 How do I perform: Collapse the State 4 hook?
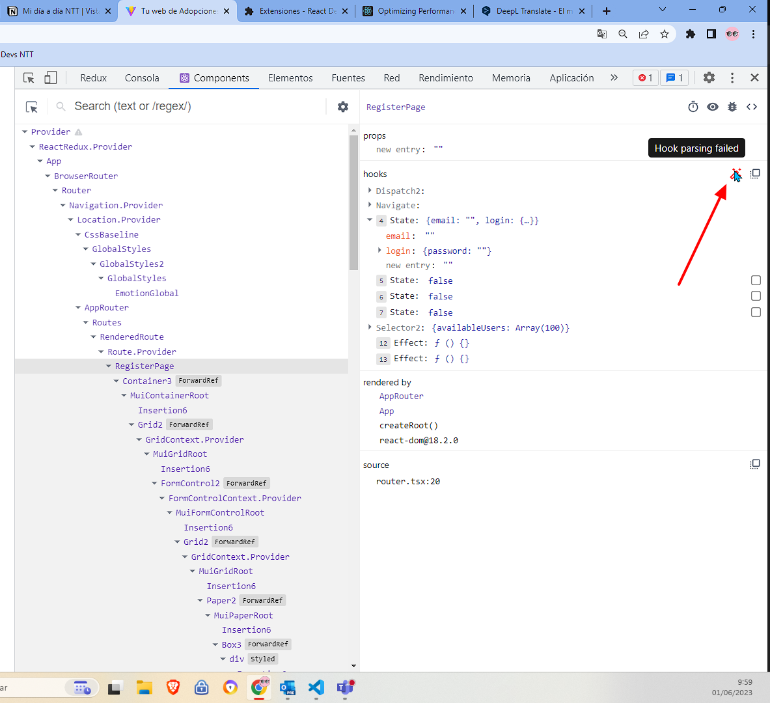pyautogui.click(x=370, y=219)
